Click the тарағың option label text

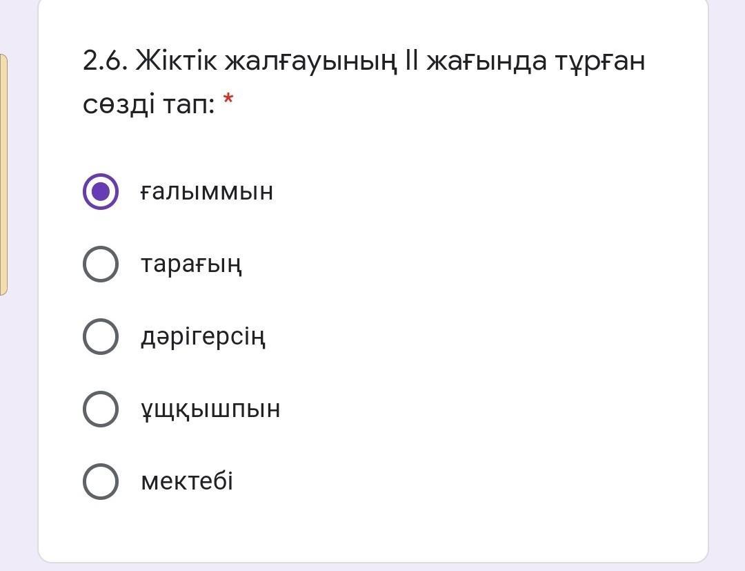[x=191, y=264]
